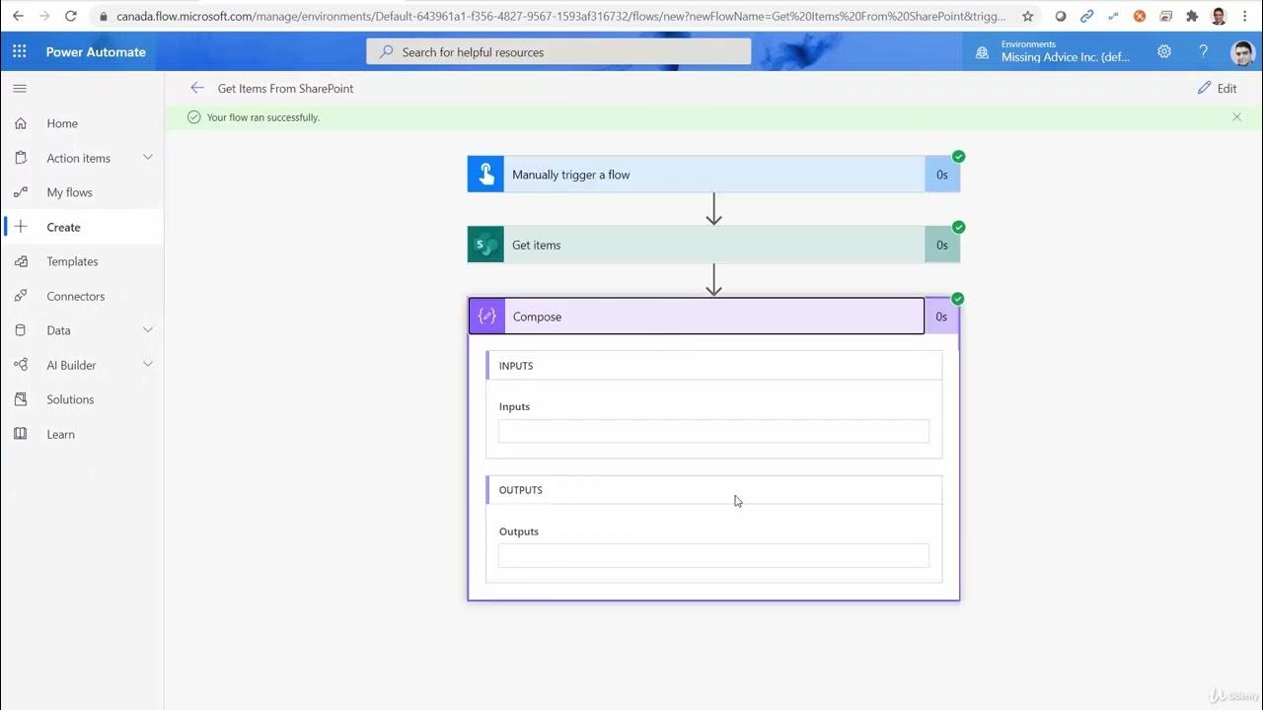Expand the Action items submenu chevron
The width and height of the screenshot is (1263, 710).
148,158
